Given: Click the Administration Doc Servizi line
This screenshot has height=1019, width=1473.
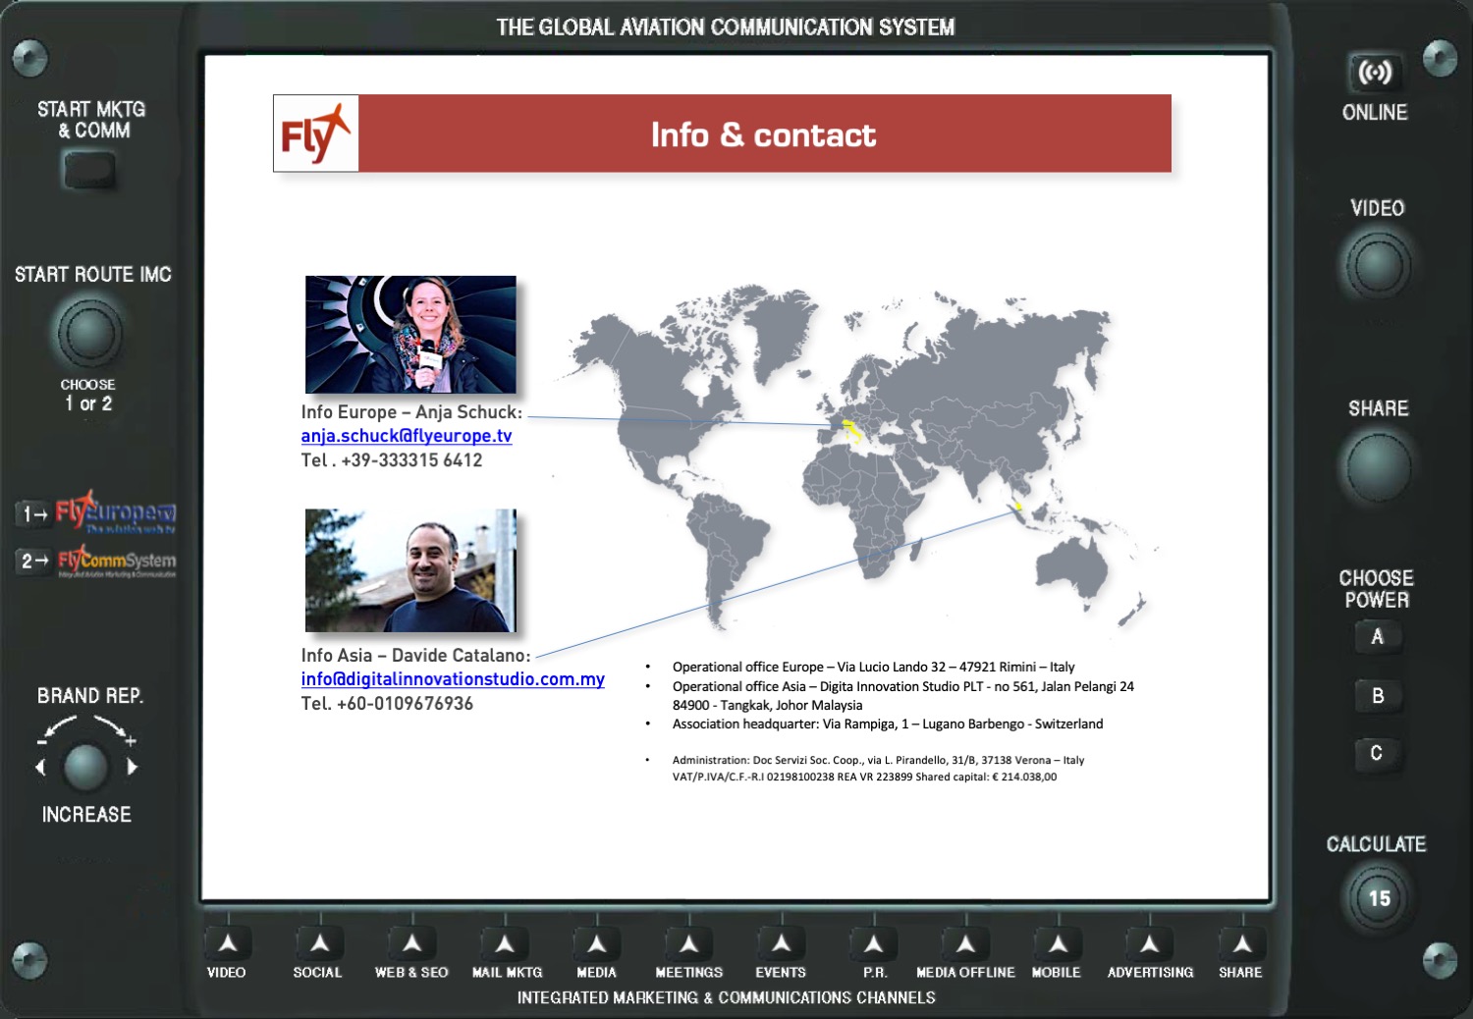Looking at the screenshot, I should pyautogui.click(x=878, y=760).
